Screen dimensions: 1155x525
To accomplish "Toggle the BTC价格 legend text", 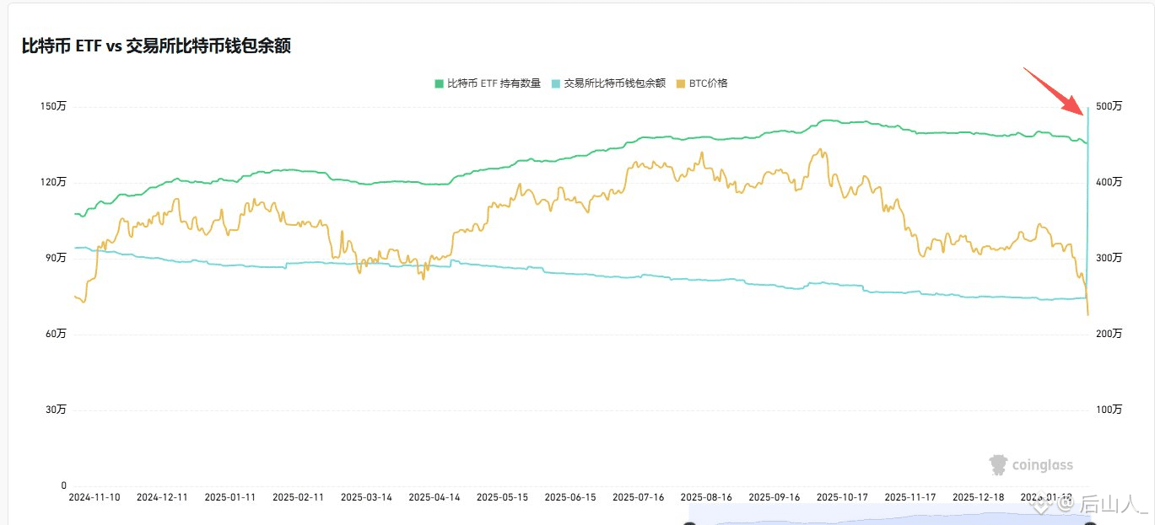I will pyautogui.click(x=708, y=83).
